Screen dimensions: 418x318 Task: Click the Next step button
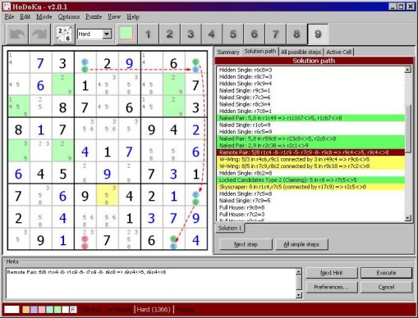[x=246, y=244]
